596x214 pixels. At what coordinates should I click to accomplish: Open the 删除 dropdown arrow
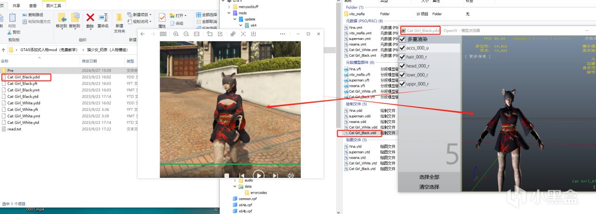(x=90, y=29)
